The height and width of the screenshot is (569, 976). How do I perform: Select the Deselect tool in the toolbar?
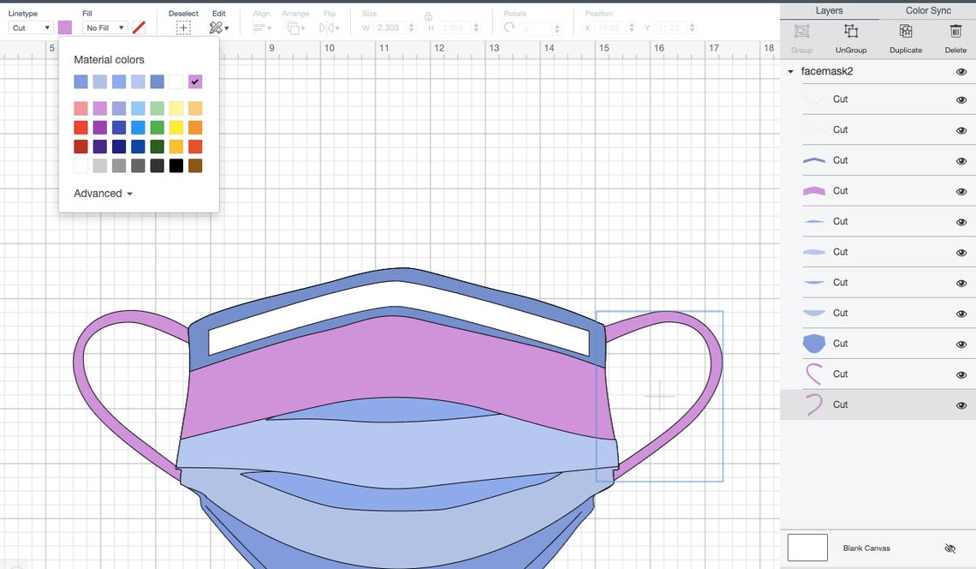(183, 27)
